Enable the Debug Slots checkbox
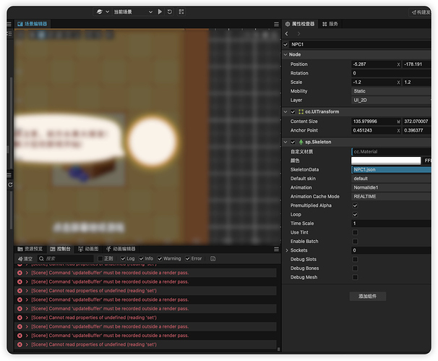The height and width of the screenshot is (361, 438). coord(355,259)
